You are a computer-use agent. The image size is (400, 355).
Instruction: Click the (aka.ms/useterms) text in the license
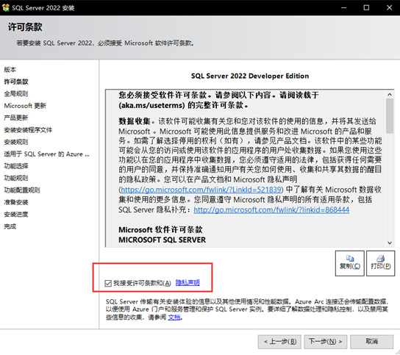tap(151, 105)
